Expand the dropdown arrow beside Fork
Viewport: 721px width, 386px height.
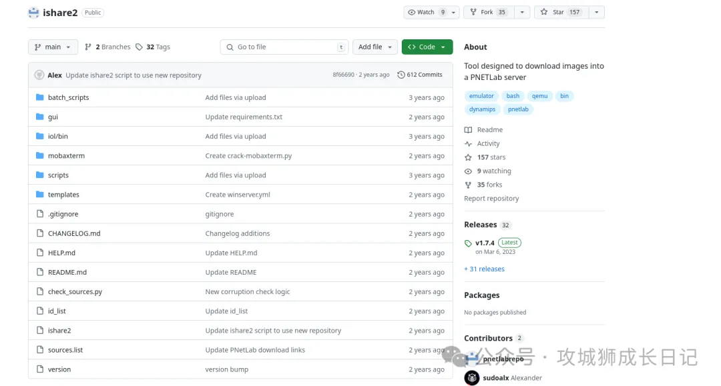(522, 12)
